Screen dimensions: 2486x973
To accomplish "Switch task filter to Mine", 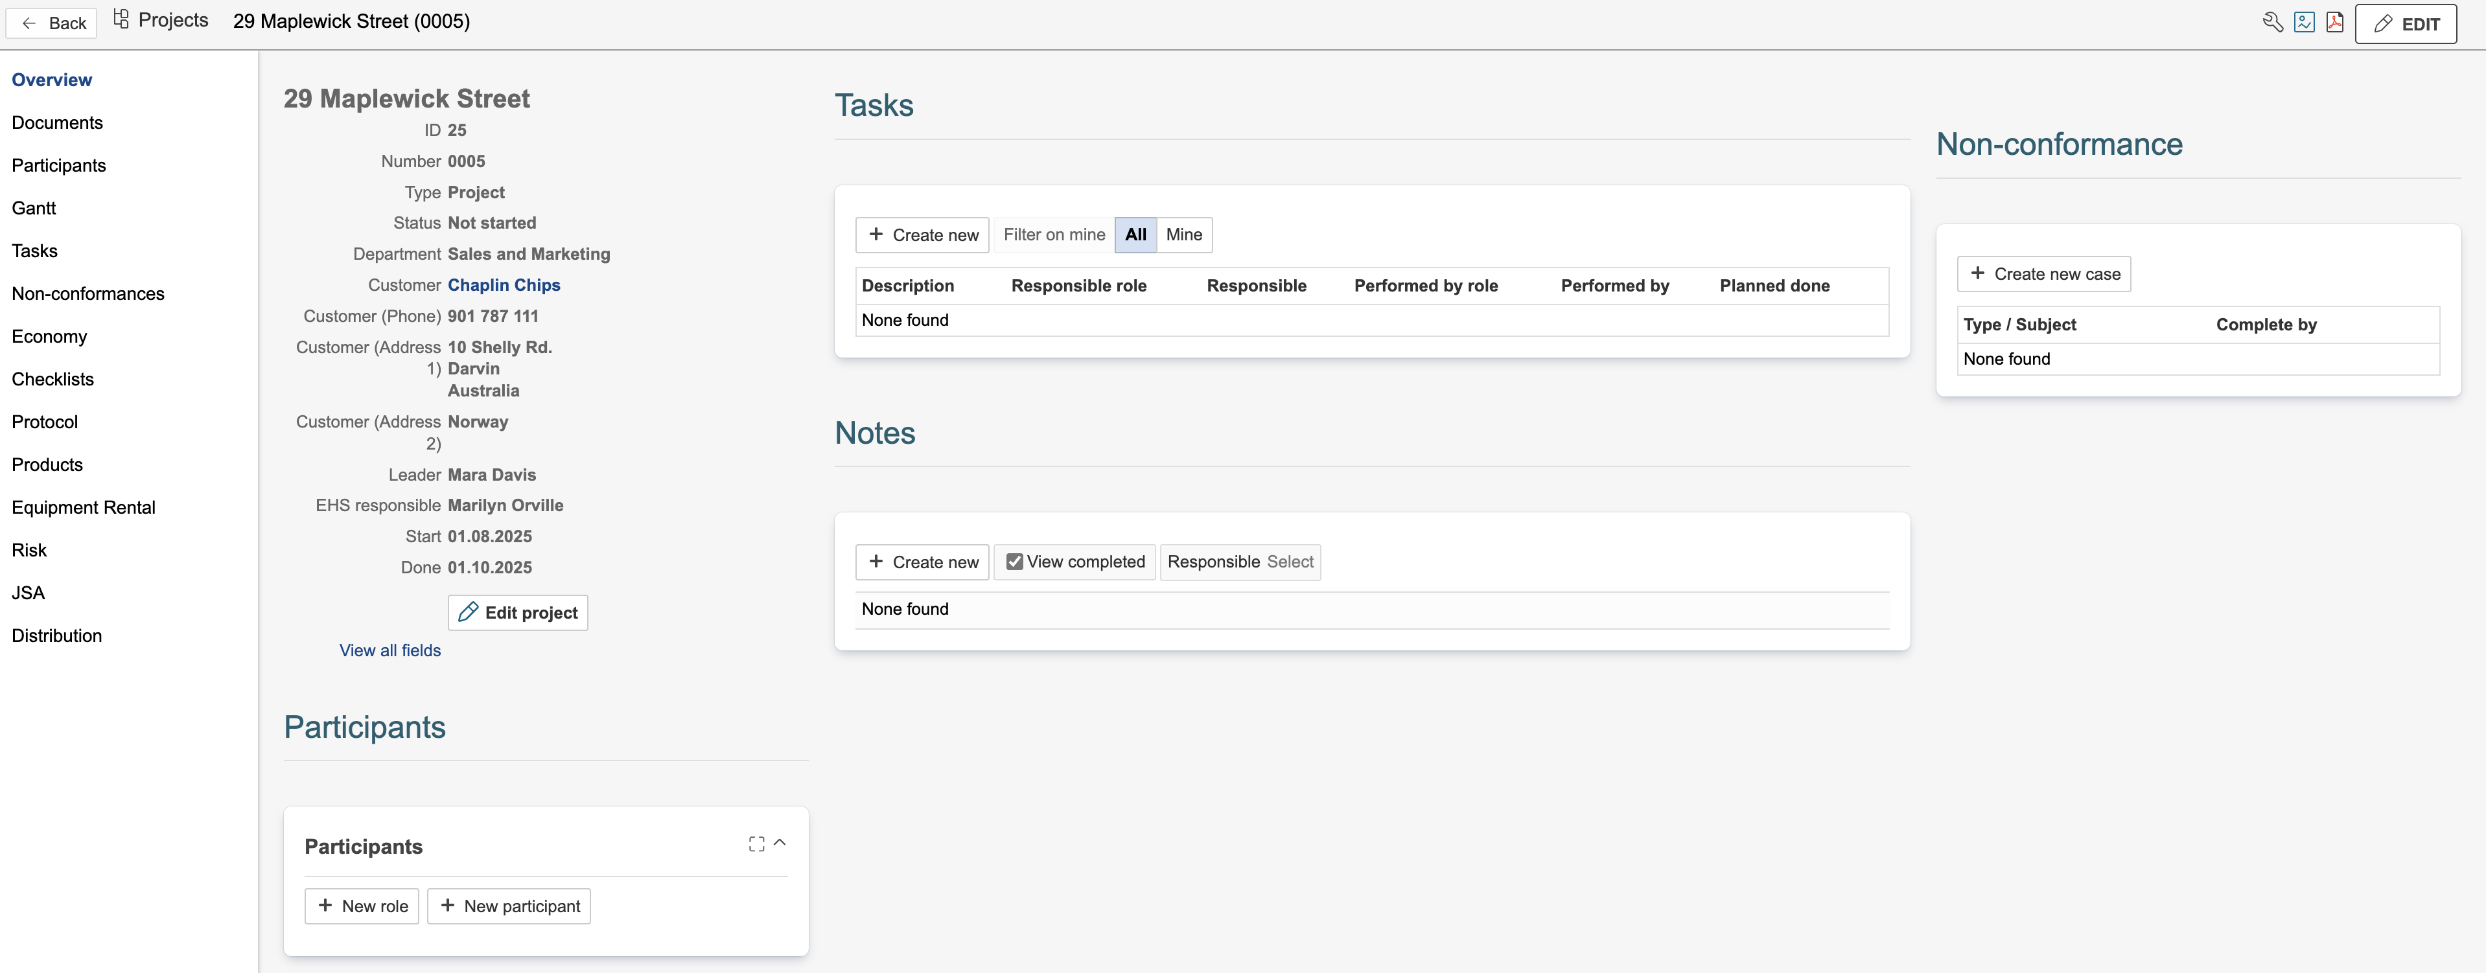I will coord(1183,235).
